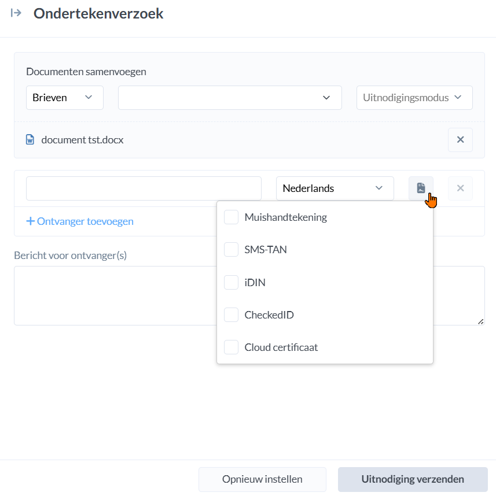Image resolution: width=496 pixels, height=496 pixels.
Task: Open the Uitnodigingsmodus dropdown
Action: (x=414, y=98)
